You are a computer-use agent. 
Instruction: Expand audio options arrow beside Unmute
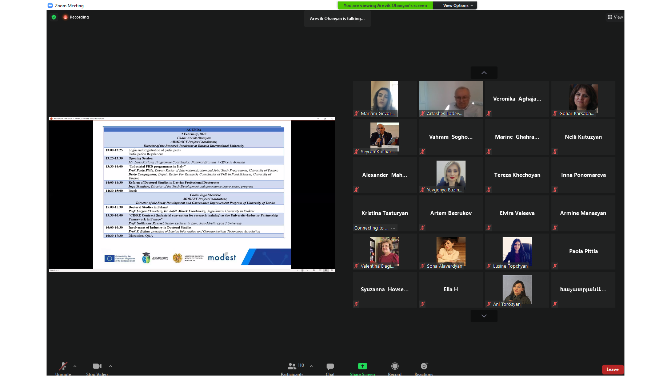[x=75, y=366]
